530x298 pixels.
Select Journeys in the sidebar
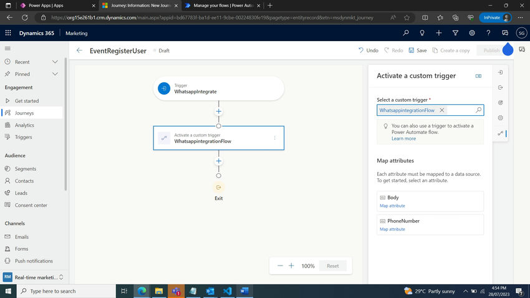coord(32,113)
